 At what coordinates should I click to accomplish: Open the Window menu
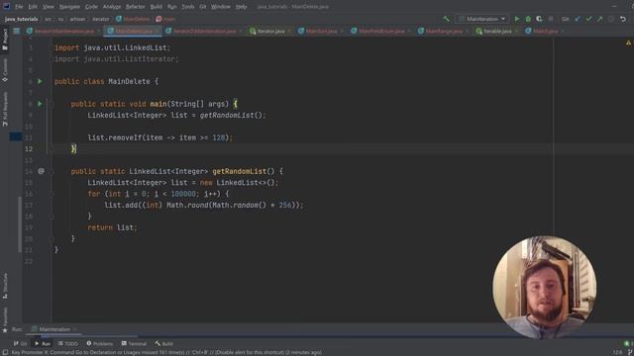tap(221, 7)
